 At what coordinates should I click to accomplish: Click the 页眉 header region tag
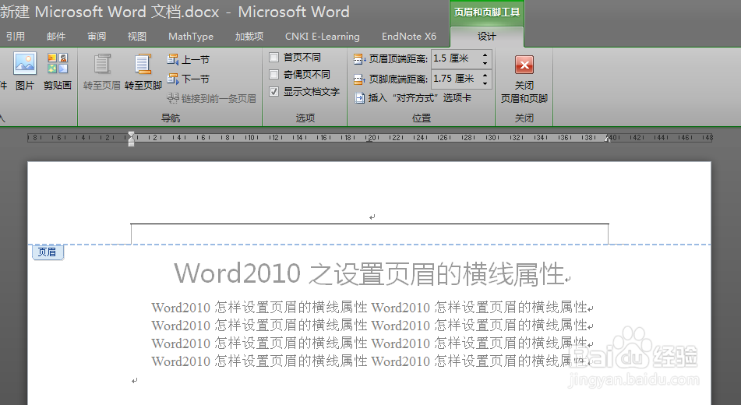(x=48, y=252)
